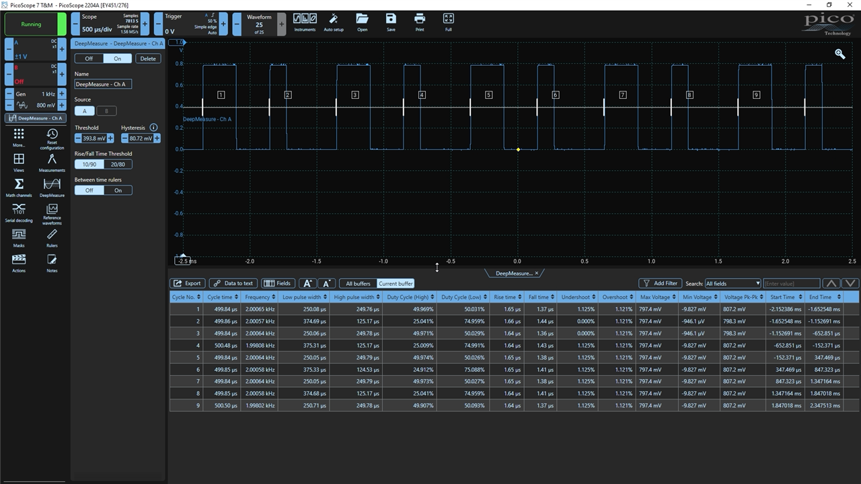Click the DeepMeasure Name input field
Viewport: 861px width, 484px height.
point(103,84)
